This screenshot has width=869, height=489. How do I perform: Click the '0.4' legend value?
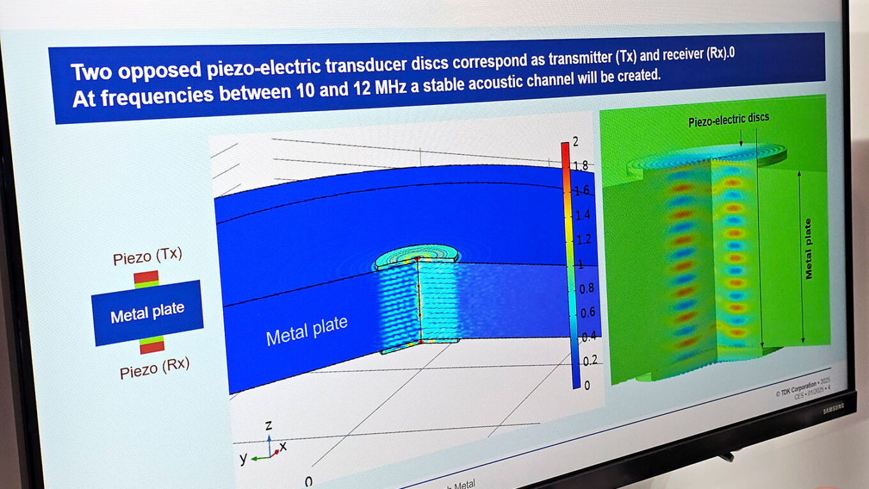click(x=588, y=336)
